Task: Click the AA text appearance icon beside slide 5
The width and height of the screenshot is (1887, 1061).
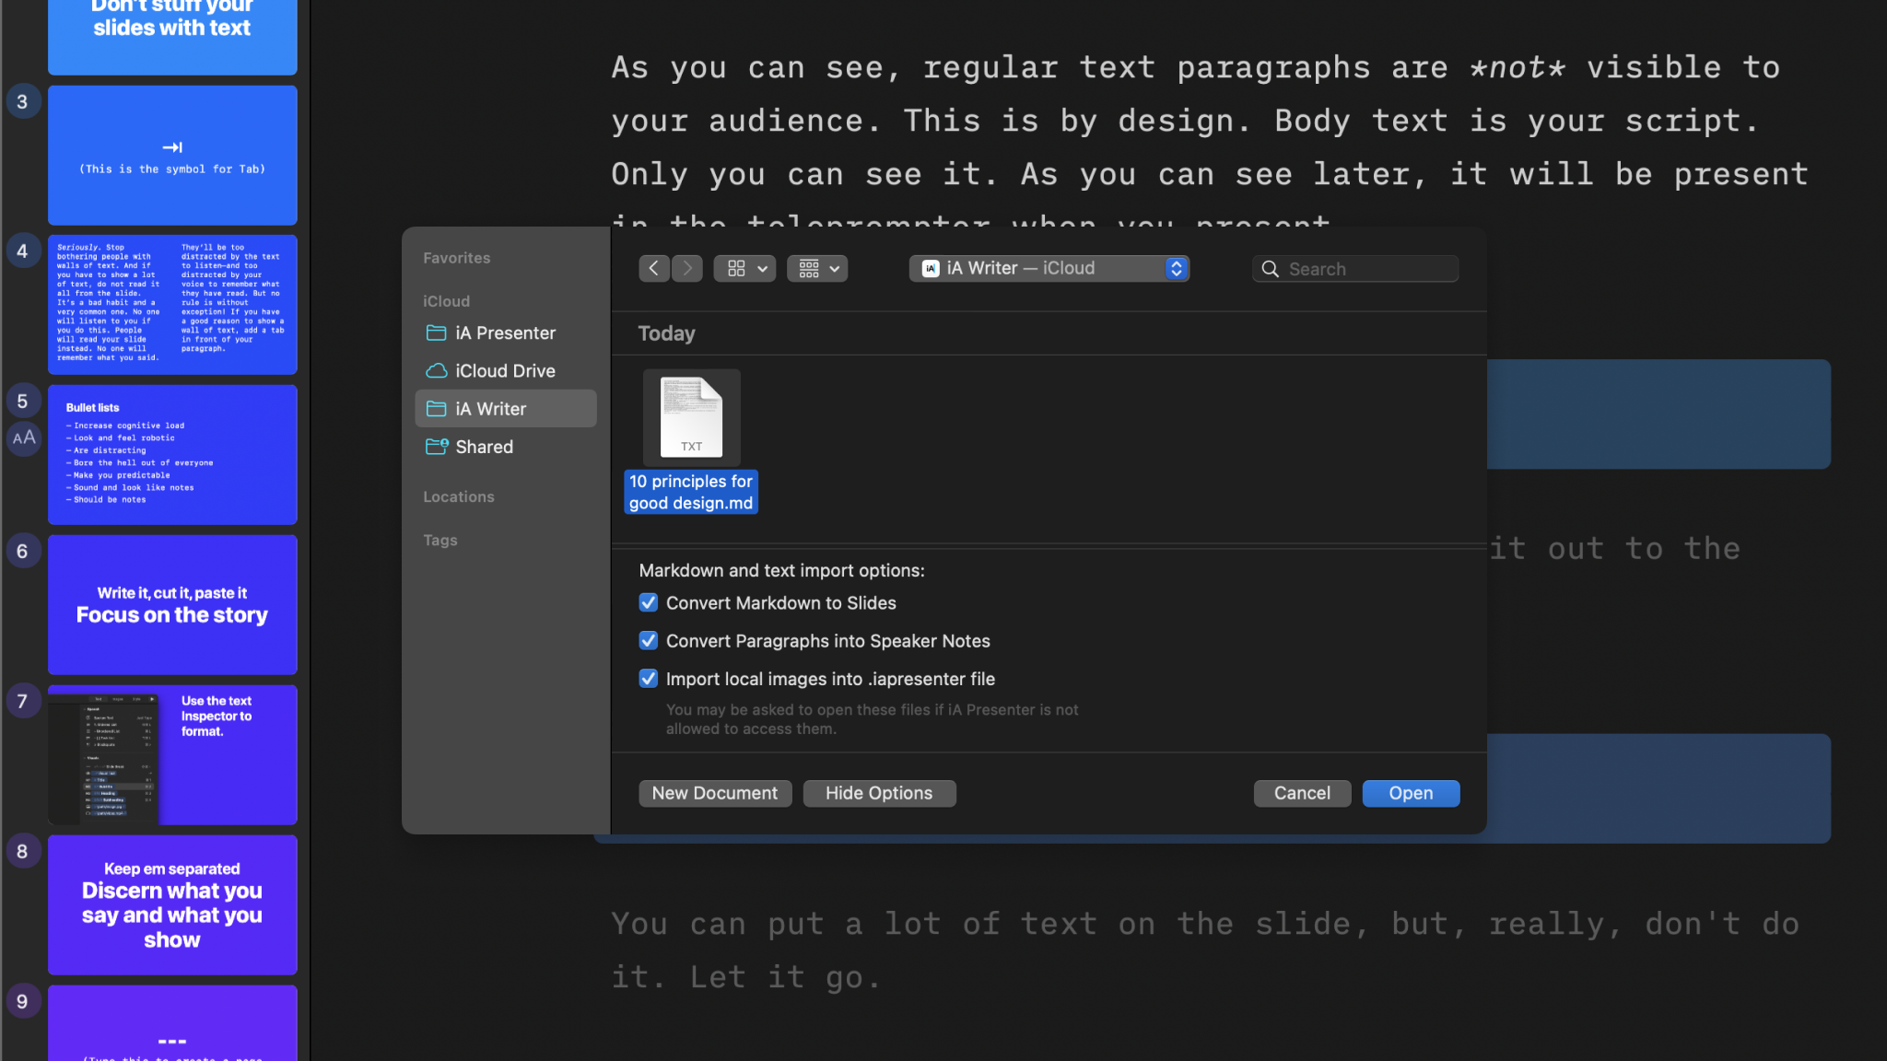Action: point(24,438)
